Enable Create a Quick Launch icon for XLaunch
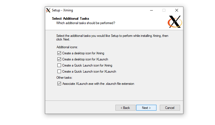Viewport: 215px width, 125px height. [x=59, y=72]
